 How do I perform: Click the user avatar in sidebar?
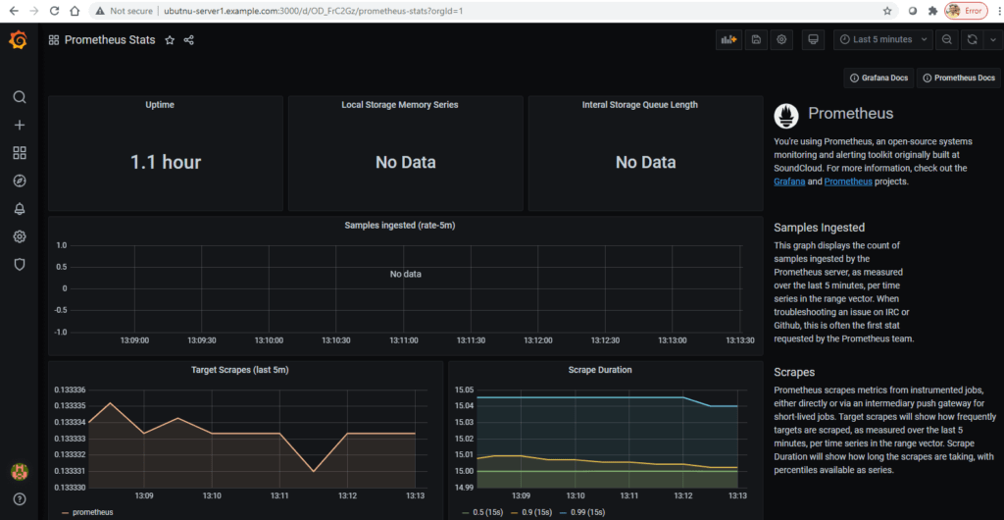pos(20,473)
